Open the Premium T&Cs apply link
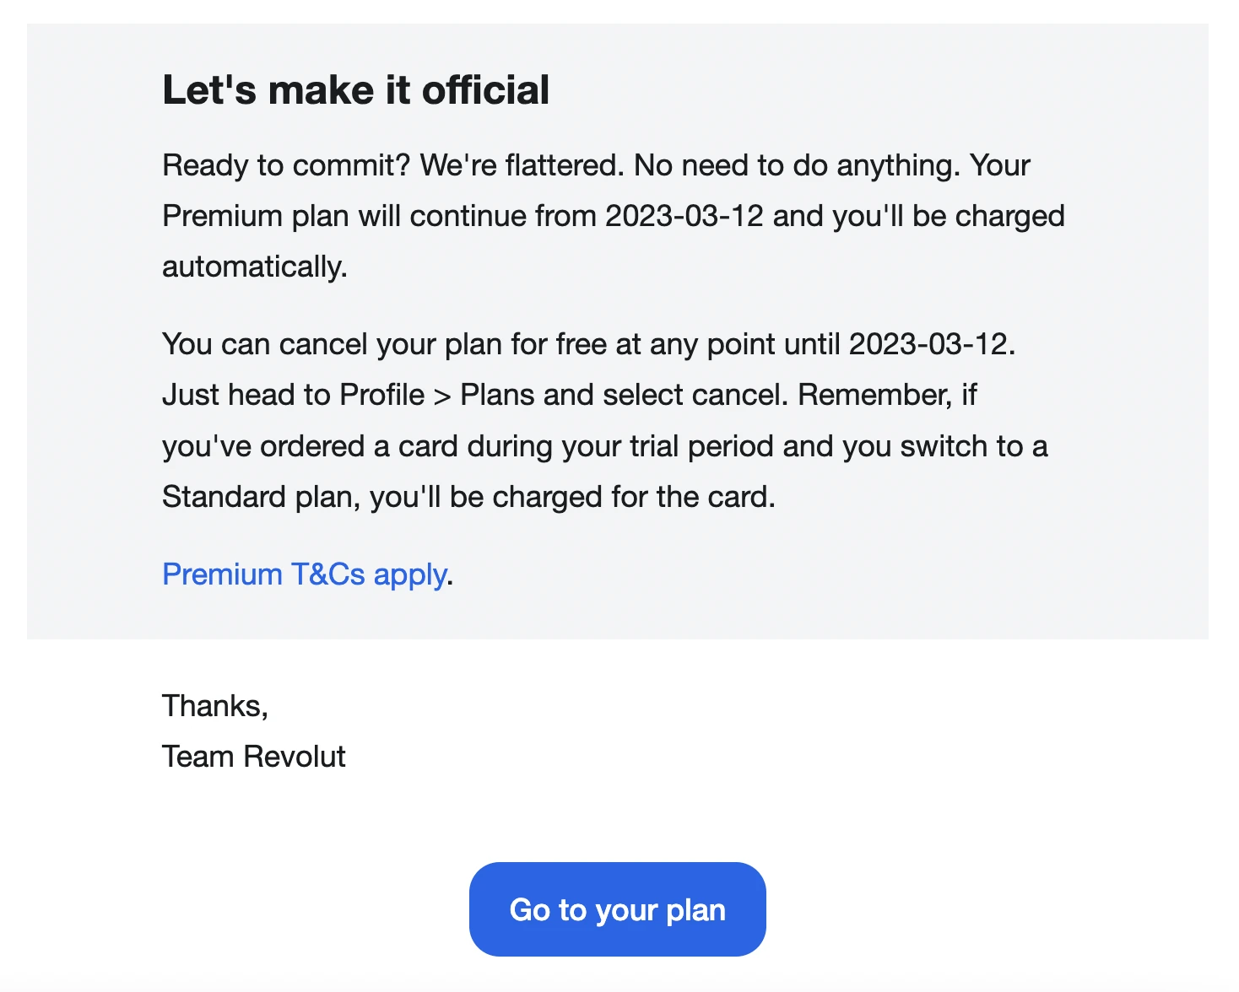 (x=304, y=574)
